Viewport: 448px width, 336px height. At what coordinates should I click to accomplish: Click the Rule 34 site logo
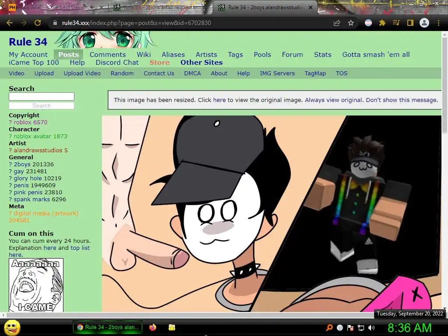(28, 42)
